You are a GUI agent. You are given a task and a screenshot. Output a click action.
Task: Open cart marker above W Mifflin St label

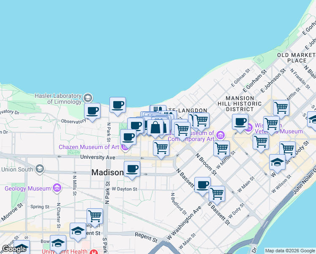pos(222,149)
